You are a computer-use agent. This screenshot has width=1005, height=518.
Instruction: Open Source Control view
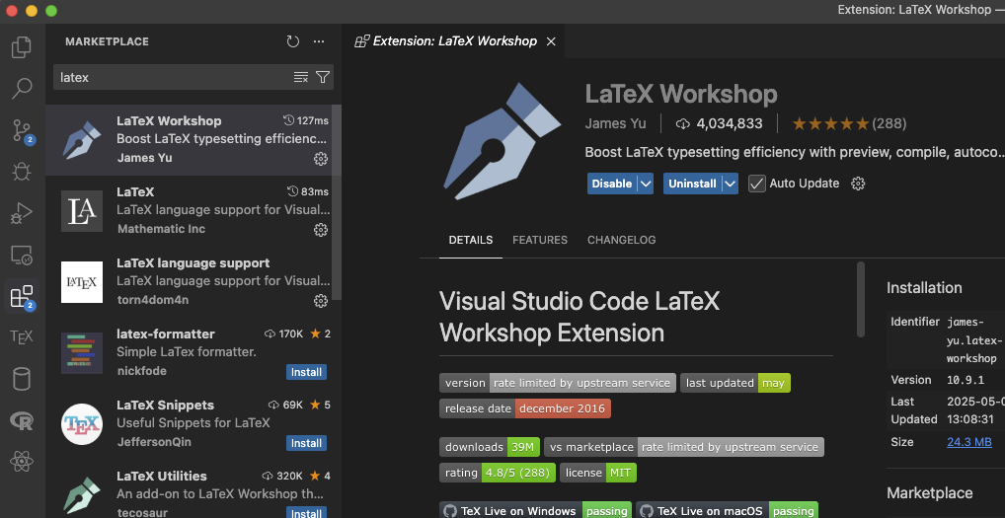23,130
